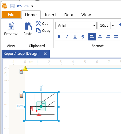Open the 10pt font size dropdown

click(x=113, y=25)
